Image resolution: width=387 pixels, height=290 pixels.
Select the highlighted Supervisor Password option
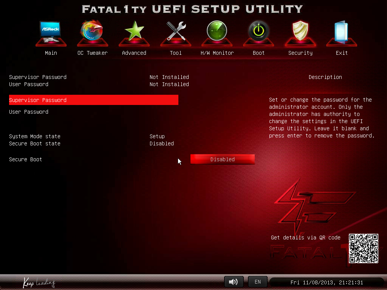(x=94, y=100)
